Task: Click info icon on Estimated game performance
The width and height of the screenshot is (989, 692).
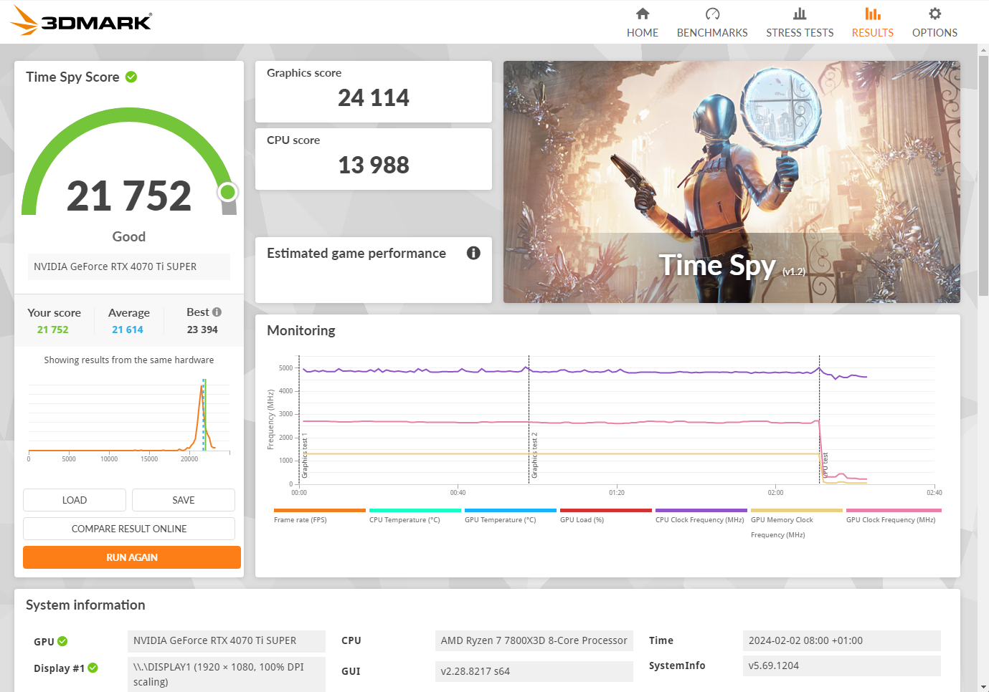Action: pyautogui.click(x=473, y=253)
